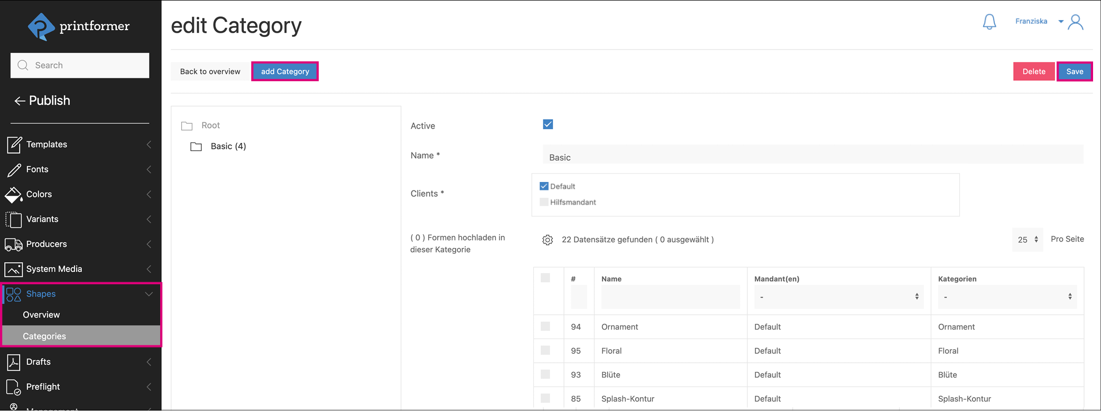Click the add Category button
The height and width of the screenshot is (414, 1101).
tap(285, 71)
